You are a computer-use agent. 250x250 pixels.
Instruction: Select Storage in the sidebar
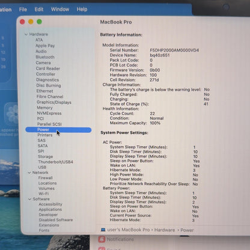46,156
